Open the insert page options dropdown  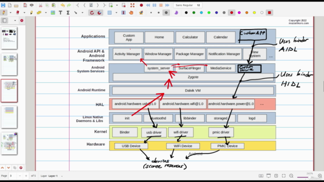click(x=117, y=5)
